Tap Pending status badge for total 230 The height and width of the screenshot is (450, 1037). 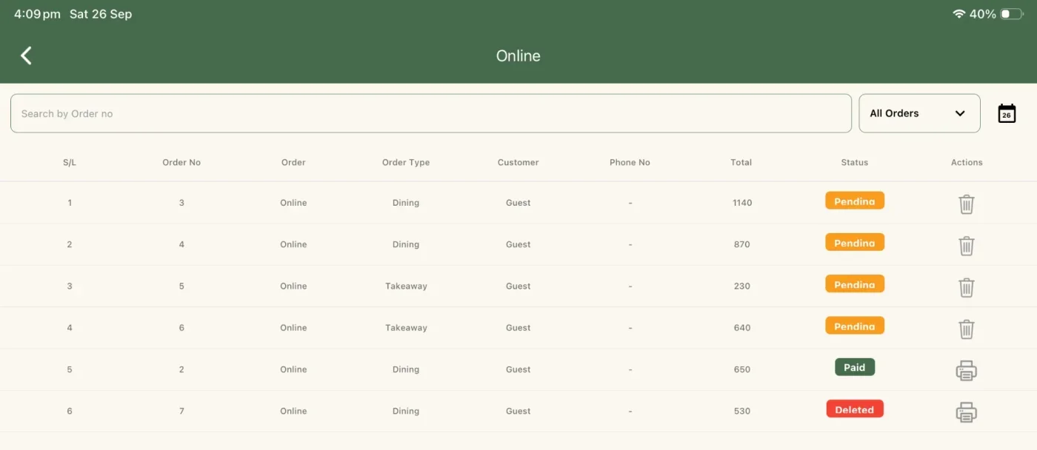pos(855,283)
